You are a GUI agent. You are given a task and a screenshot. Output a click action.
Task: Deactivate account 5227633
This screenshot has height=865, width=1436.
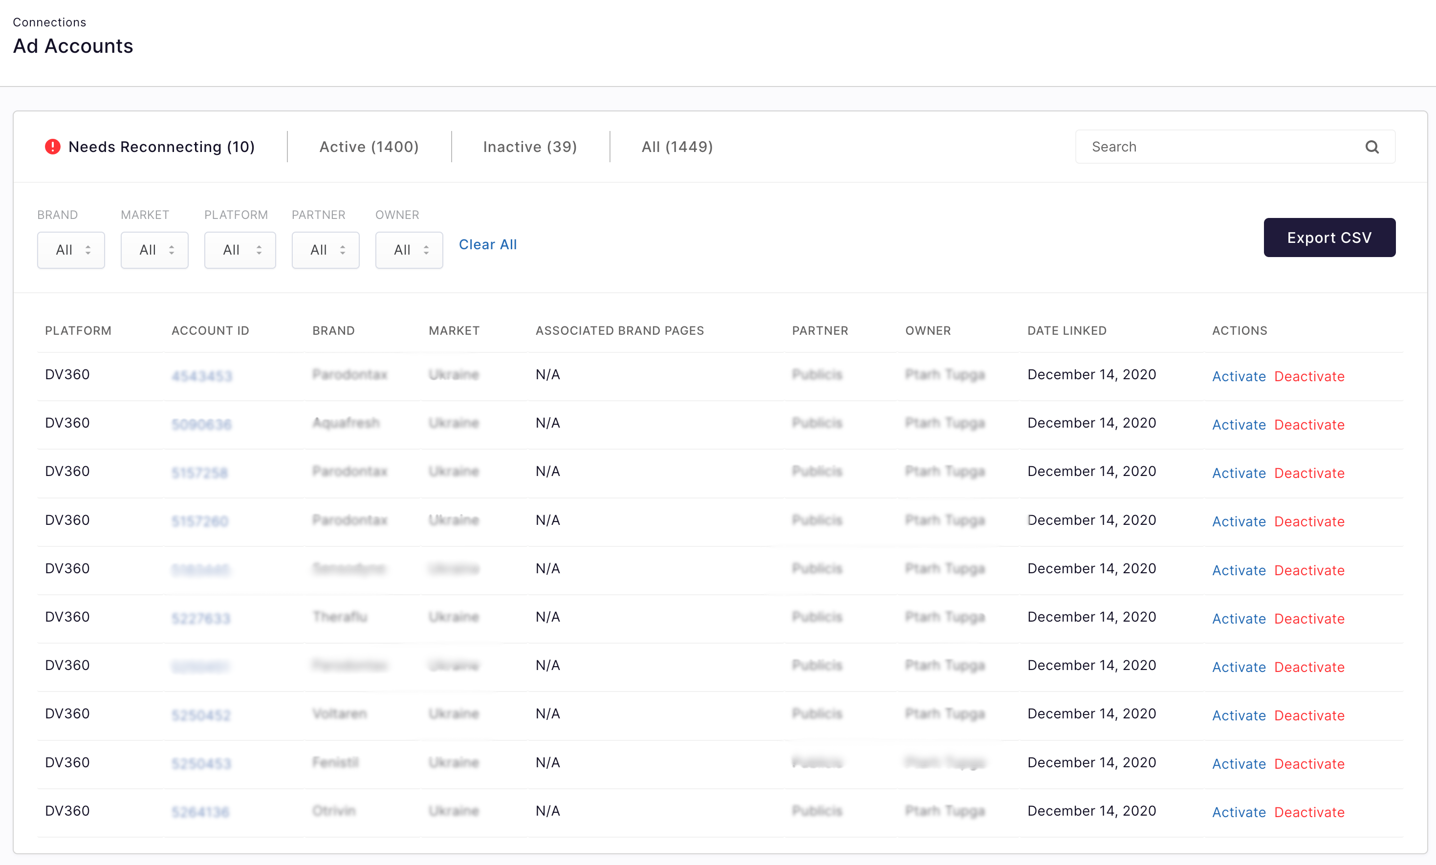1309,619
